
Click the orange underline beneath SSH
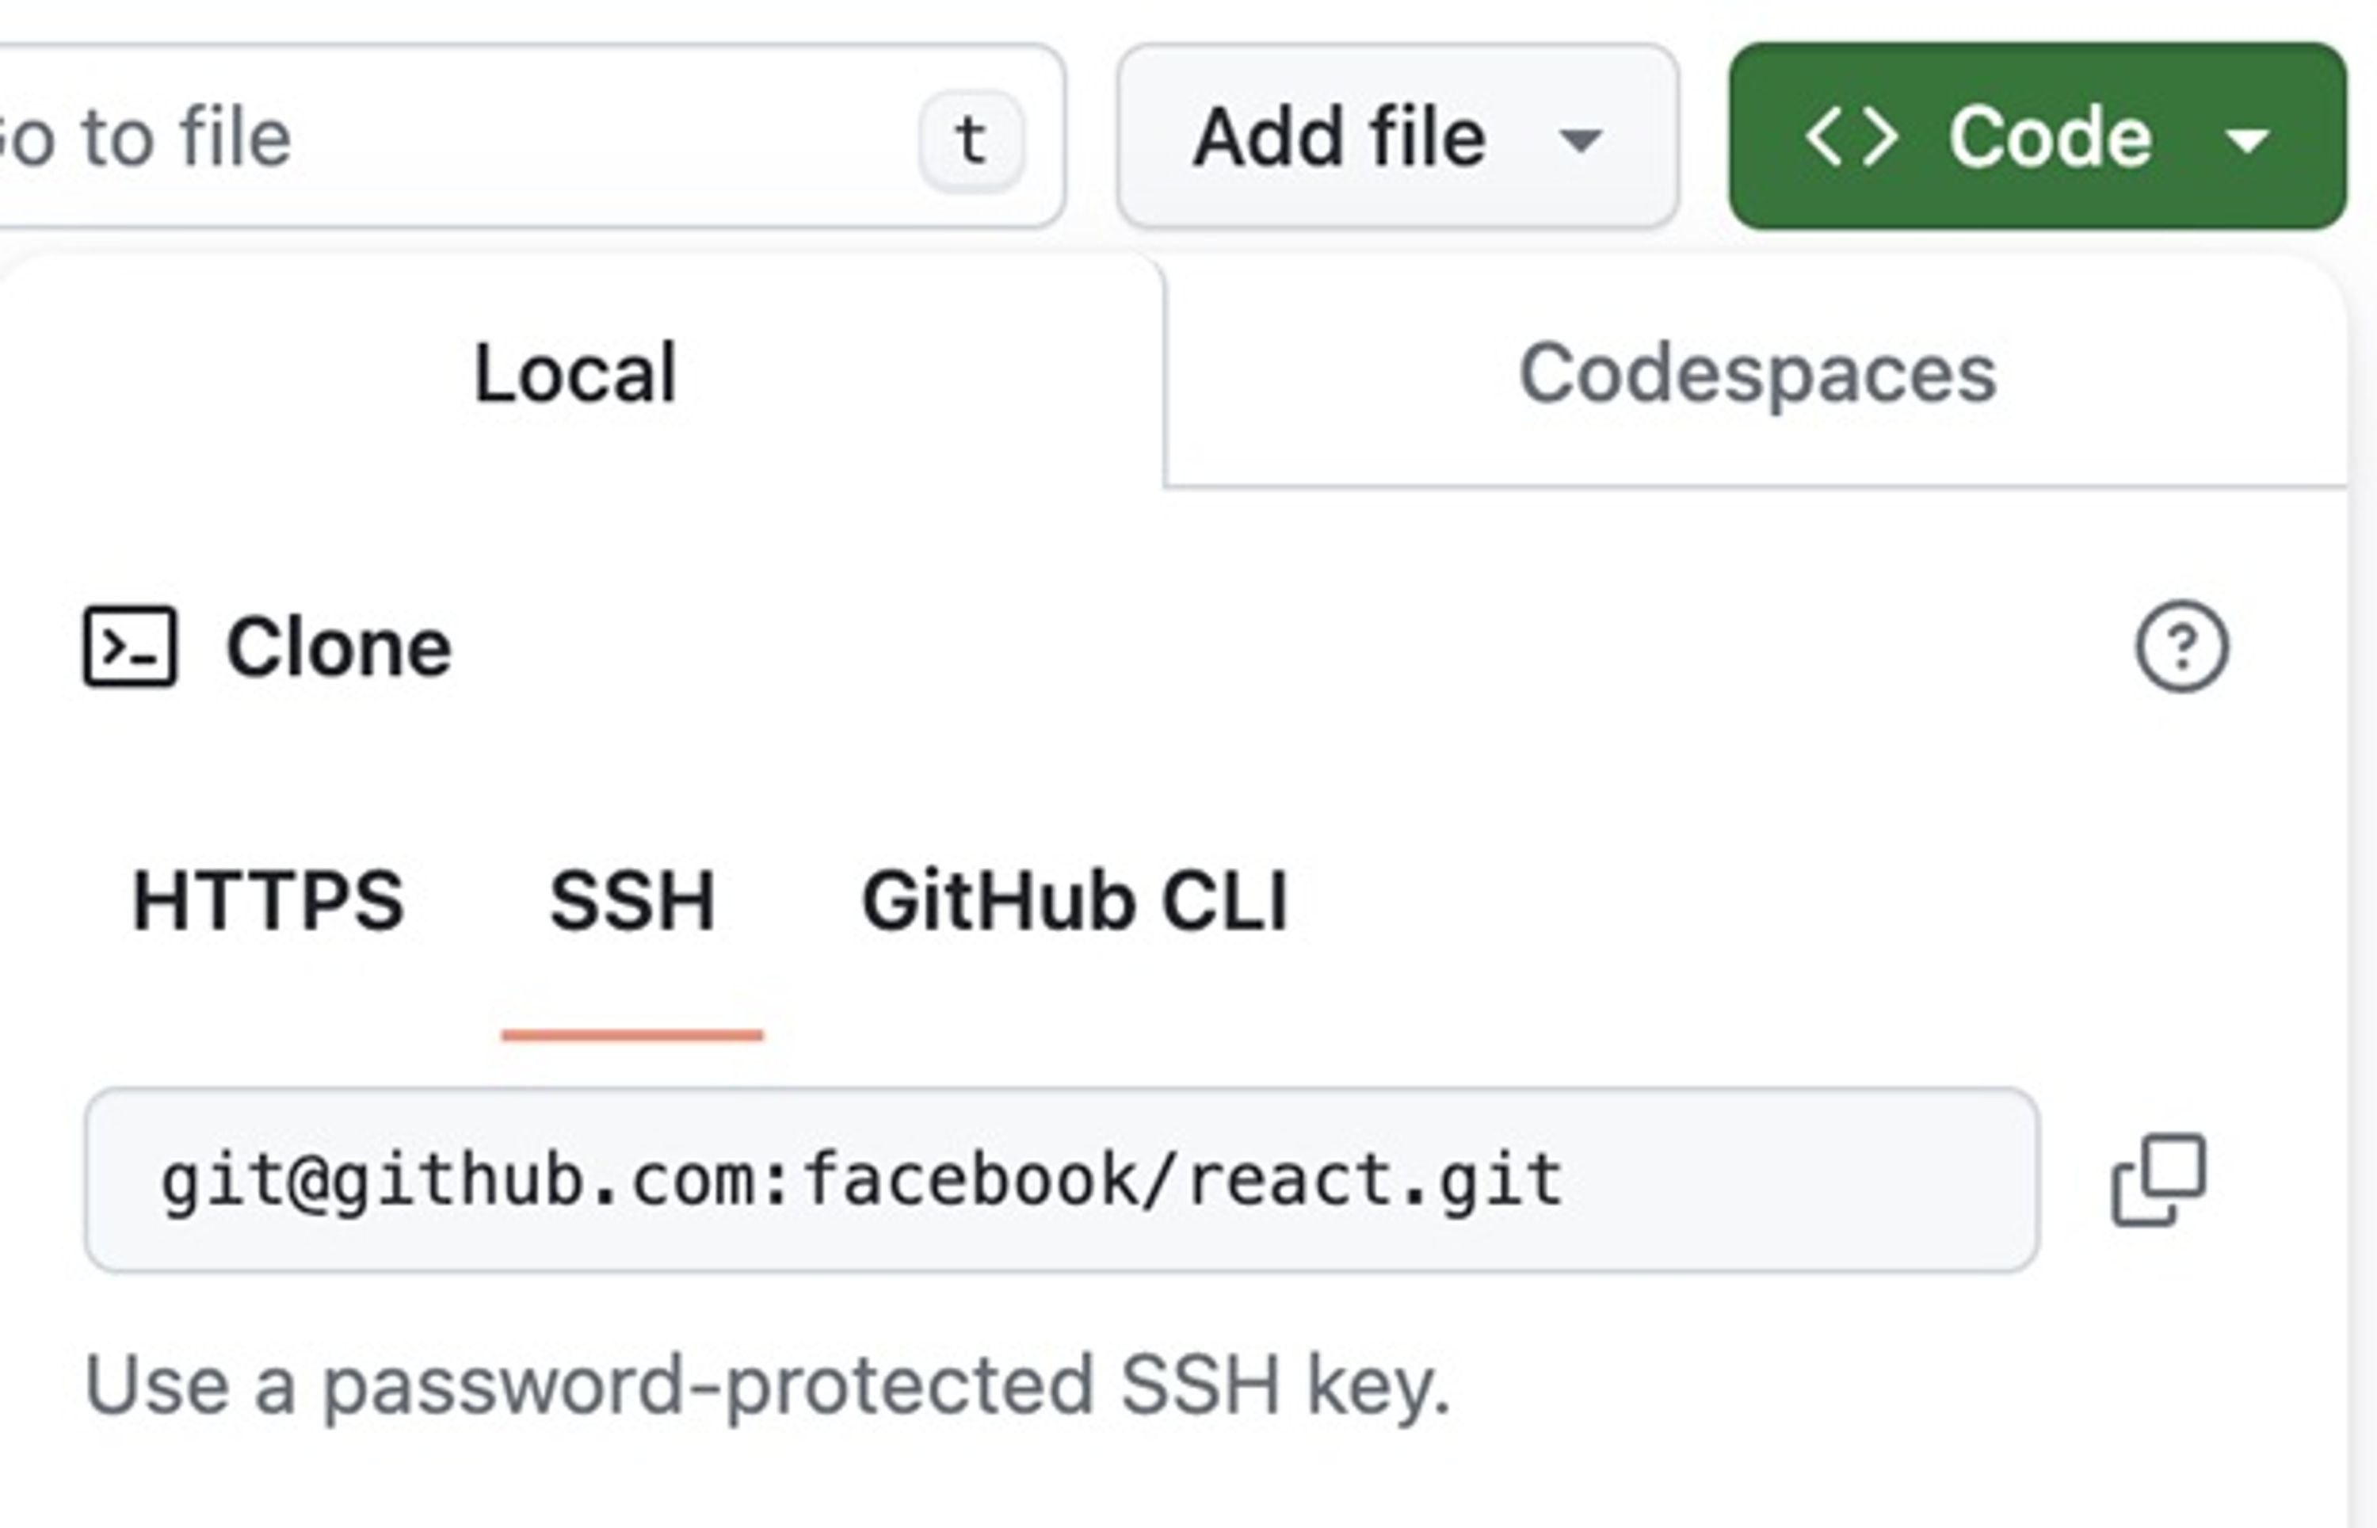point(631,1035)
